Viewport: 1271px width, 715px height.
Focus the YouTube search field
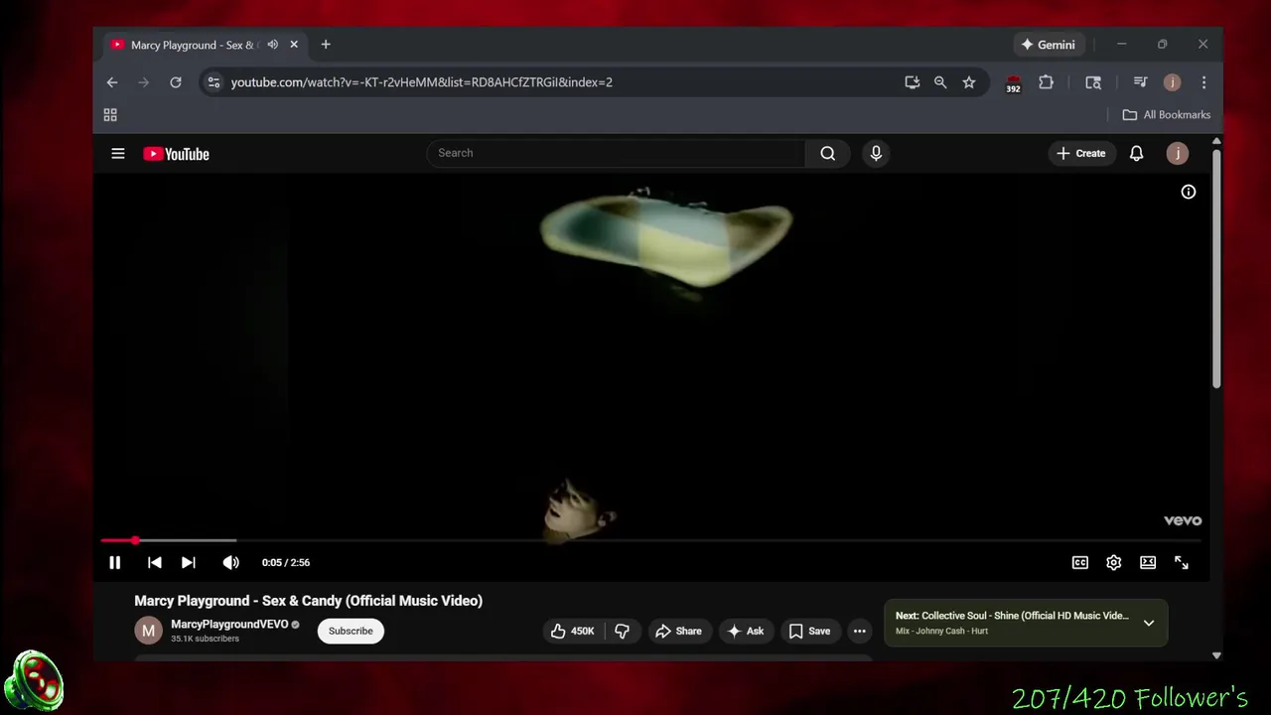click(616, 153)
